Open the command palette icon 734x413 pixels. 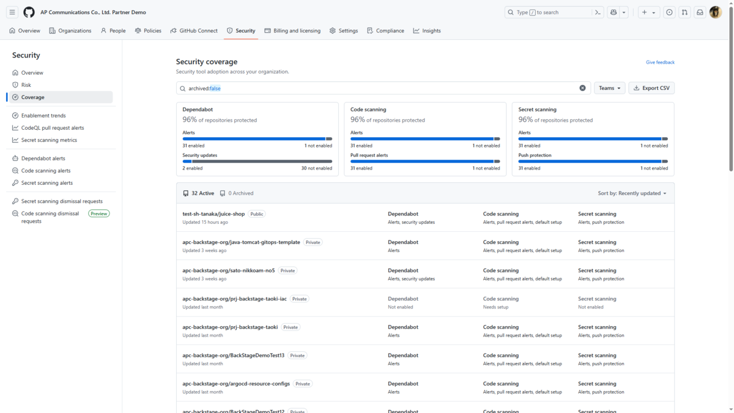click(x=598, y=12)
